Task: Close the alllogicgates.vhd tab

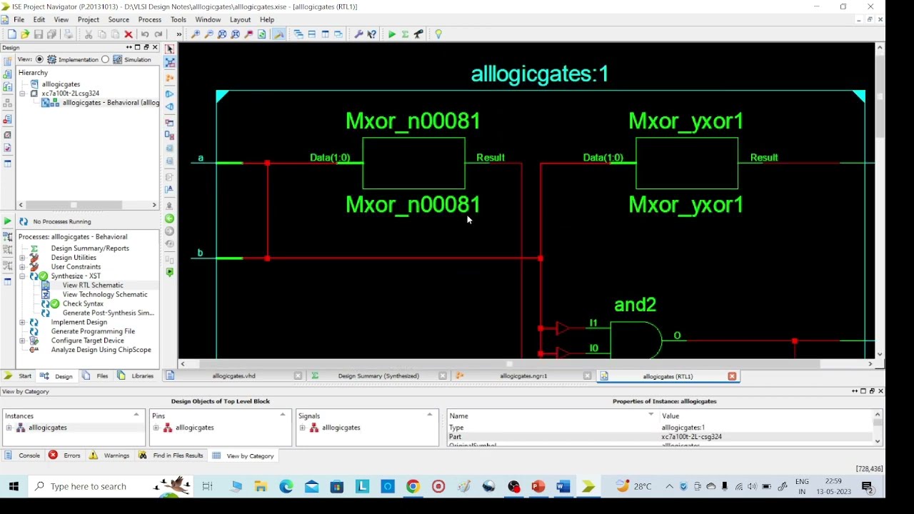Action: point(298,376)
